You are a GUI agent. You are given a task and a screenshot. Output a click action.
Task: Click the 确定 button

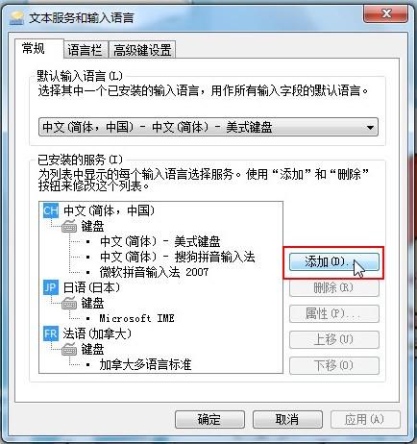click(x=209, y=419)
